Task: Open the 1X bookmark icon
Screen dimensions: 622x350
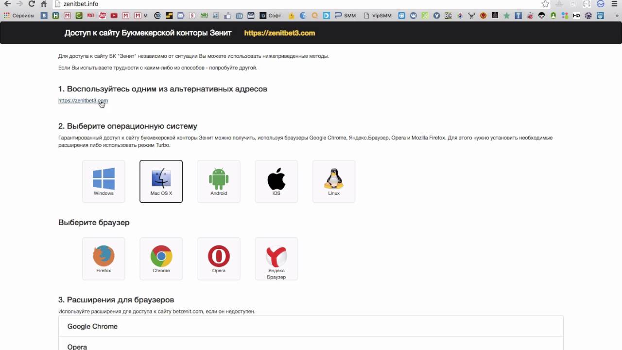Action: pyautogui.click(x=157, y=16)
